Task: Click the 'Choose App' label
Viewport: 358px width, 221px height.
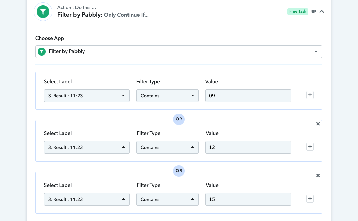Action: (x=50, y=38)
